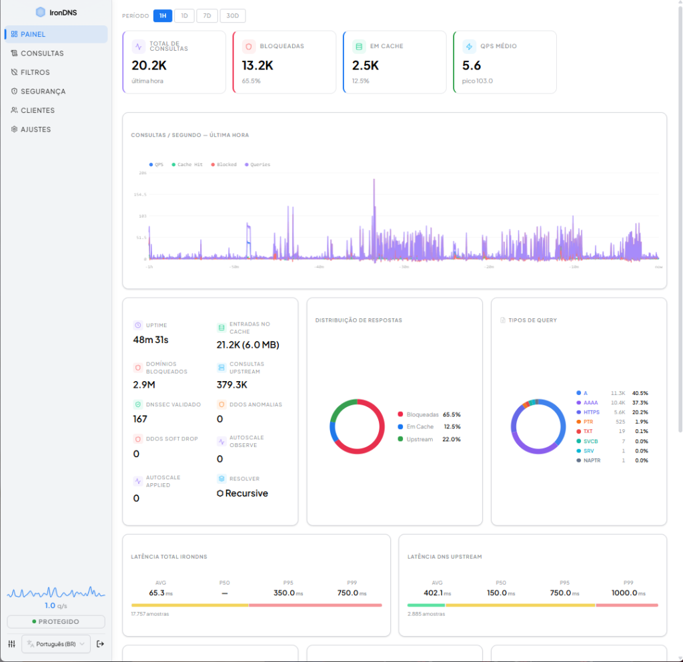Viewport: 683px width, 662px height.
Task: Click the Protegido status button
Action: pyautogui.click(x=56, y=622)
